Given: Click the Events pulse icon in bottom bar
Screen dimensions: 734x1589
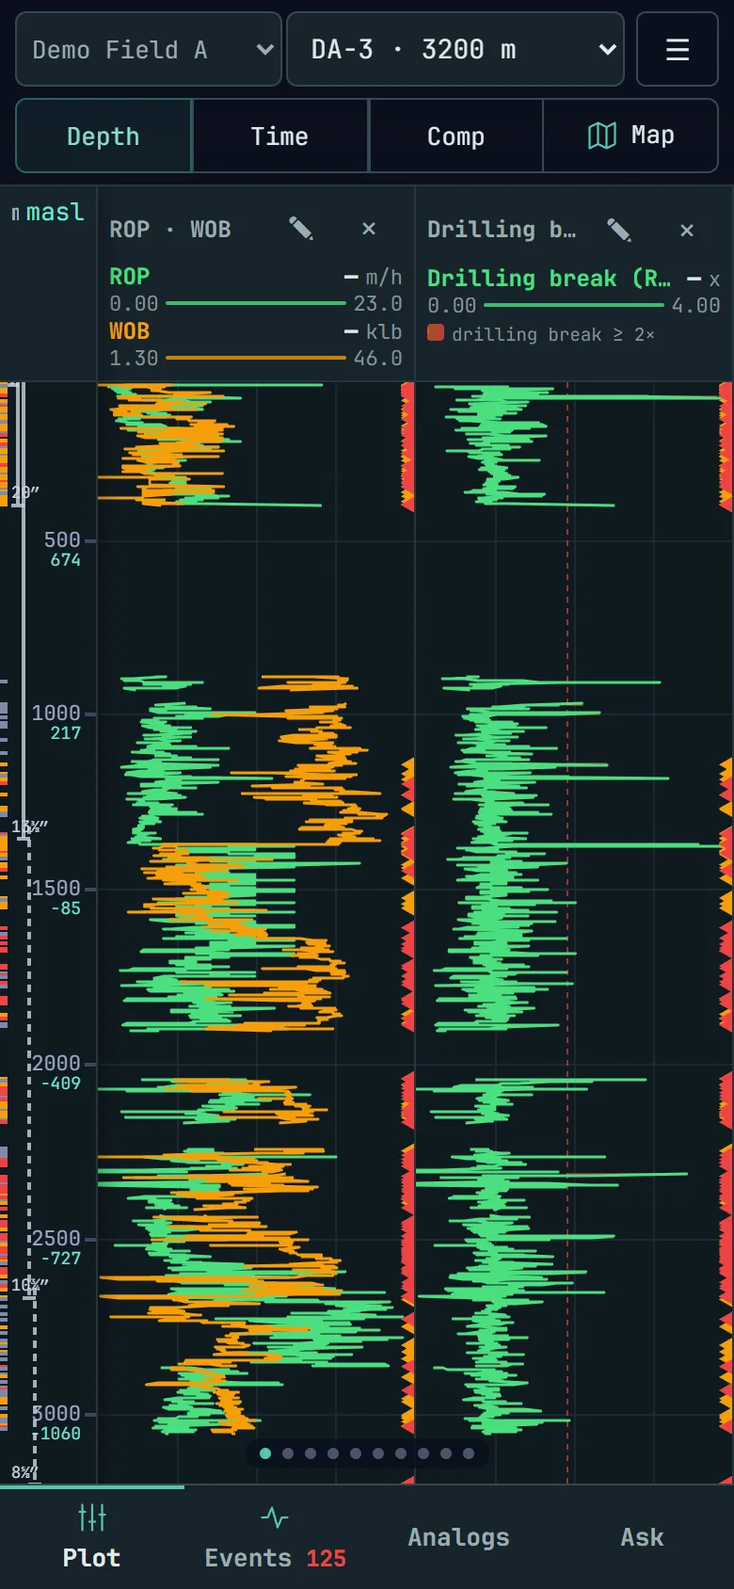Looking at the screenshot, I should (275, 1517).
